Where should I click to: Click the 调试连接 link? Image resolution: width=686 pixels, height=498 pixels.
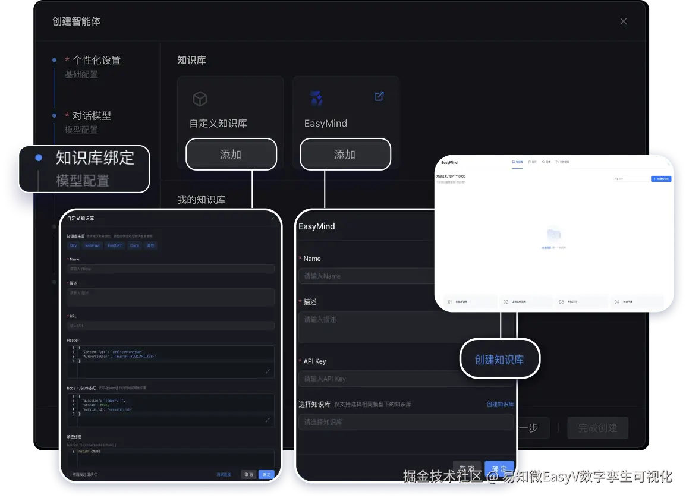point(224,474)
